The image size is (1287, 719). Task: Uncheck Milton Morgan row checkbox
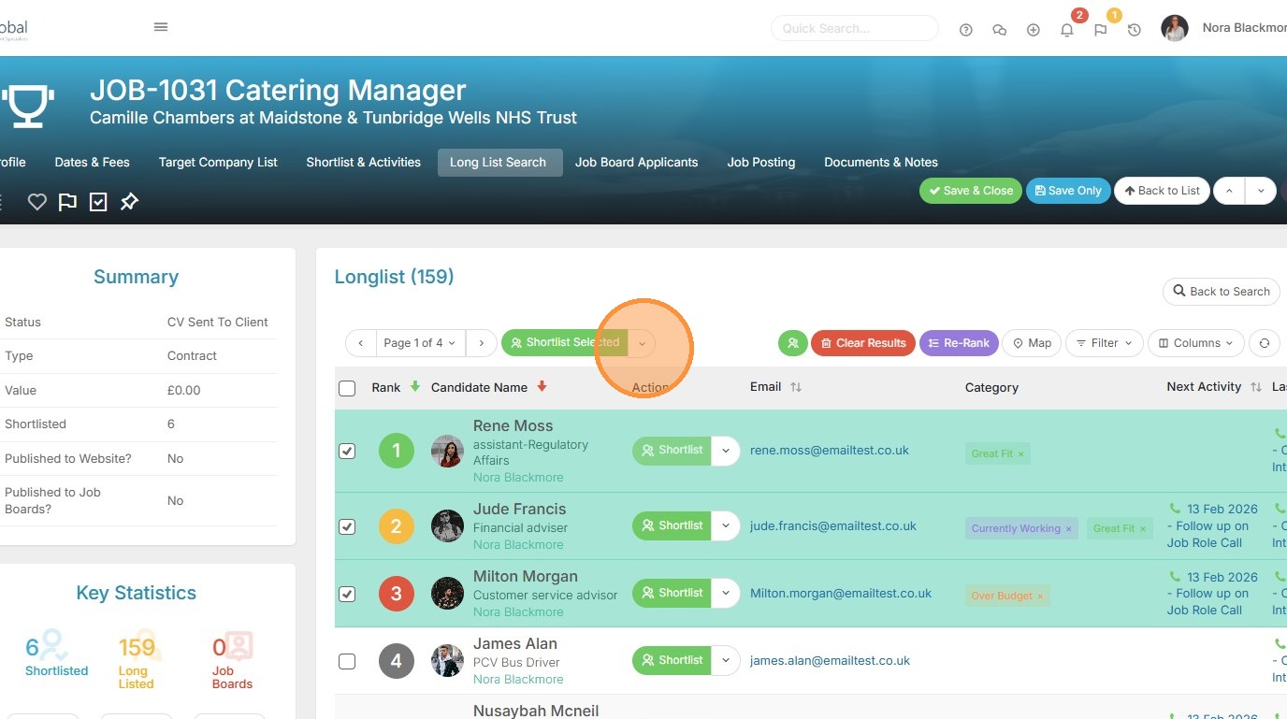coord(347,594)
